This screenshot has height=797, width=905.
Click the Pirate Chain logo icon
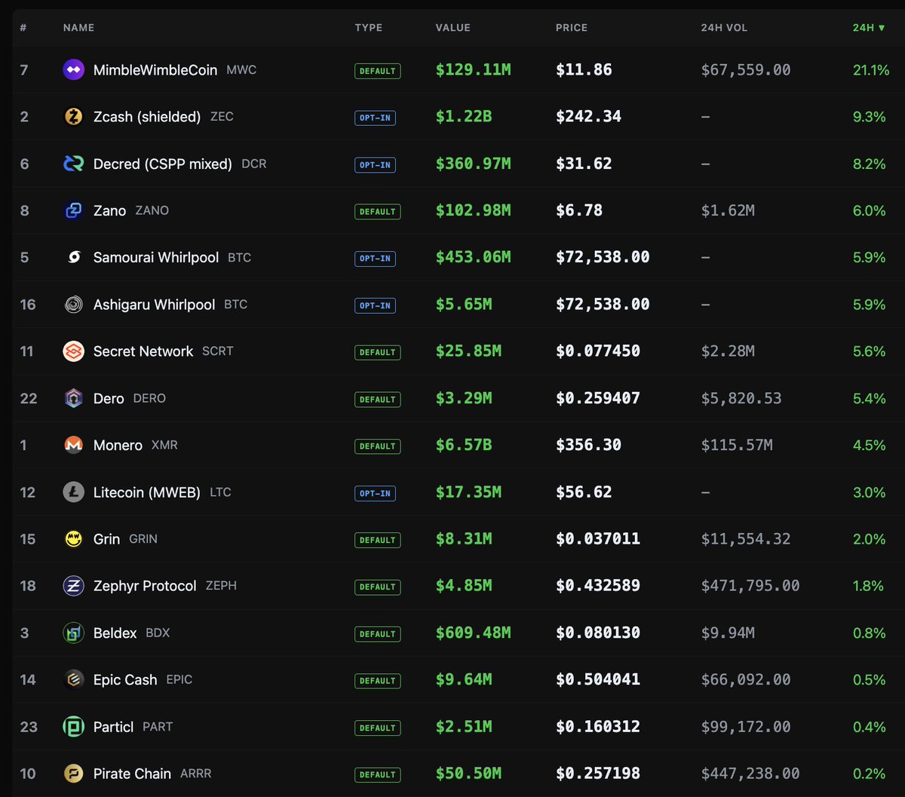73,774
